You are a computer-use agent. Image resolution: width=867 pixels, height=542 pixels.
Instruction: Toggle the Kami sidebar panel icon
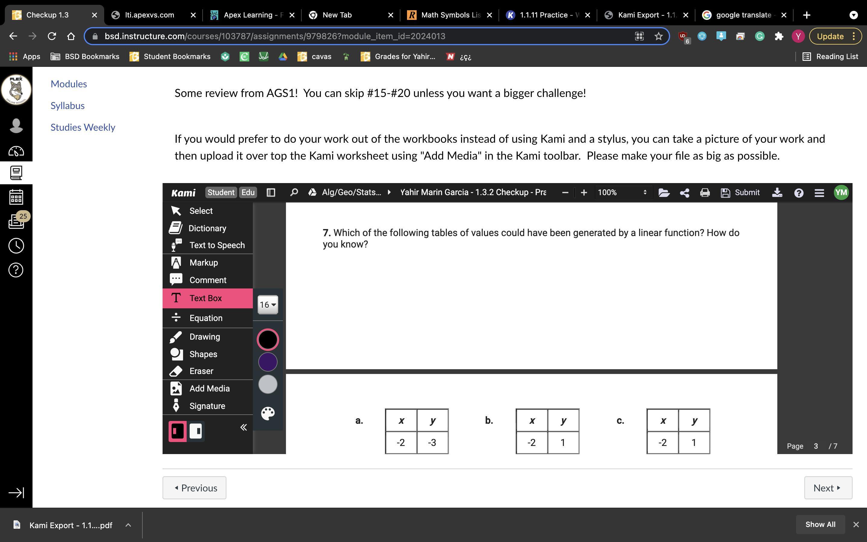tap(271, 192)
